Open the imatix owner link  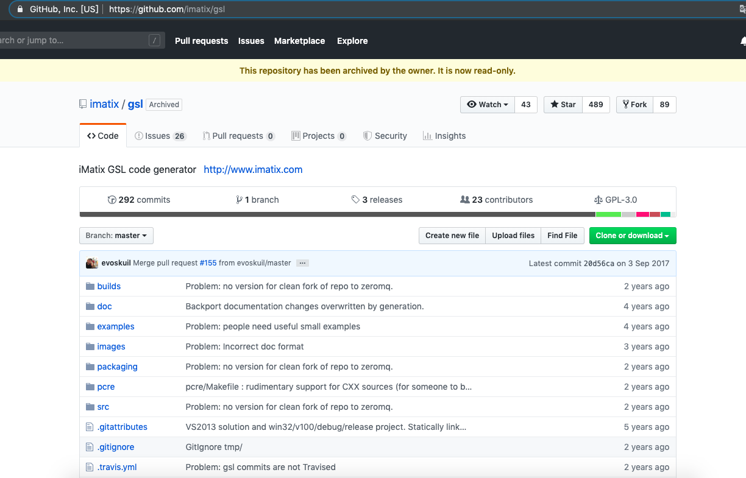104,104
